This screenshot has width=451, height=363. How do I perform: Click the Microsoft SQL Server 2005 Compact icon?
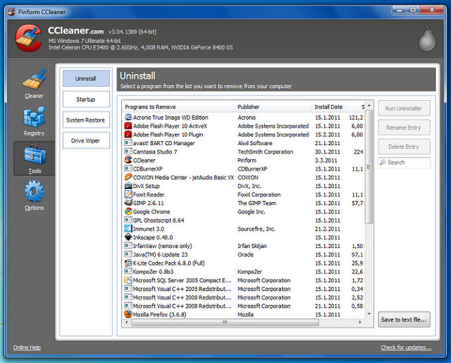(128, 280)
